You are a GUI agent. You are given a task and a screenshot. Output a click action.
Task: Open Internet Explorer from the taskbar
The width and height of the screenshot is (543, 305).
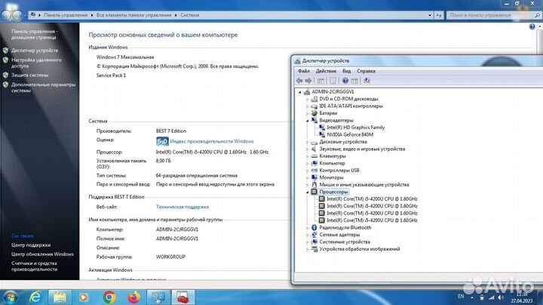tap(35, 296)
